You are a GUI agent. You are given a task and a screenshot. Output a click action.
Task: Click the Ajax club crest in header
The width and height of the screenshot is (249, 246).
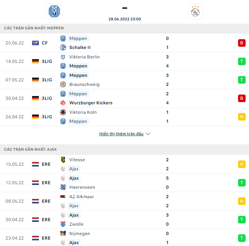[195, 11]
